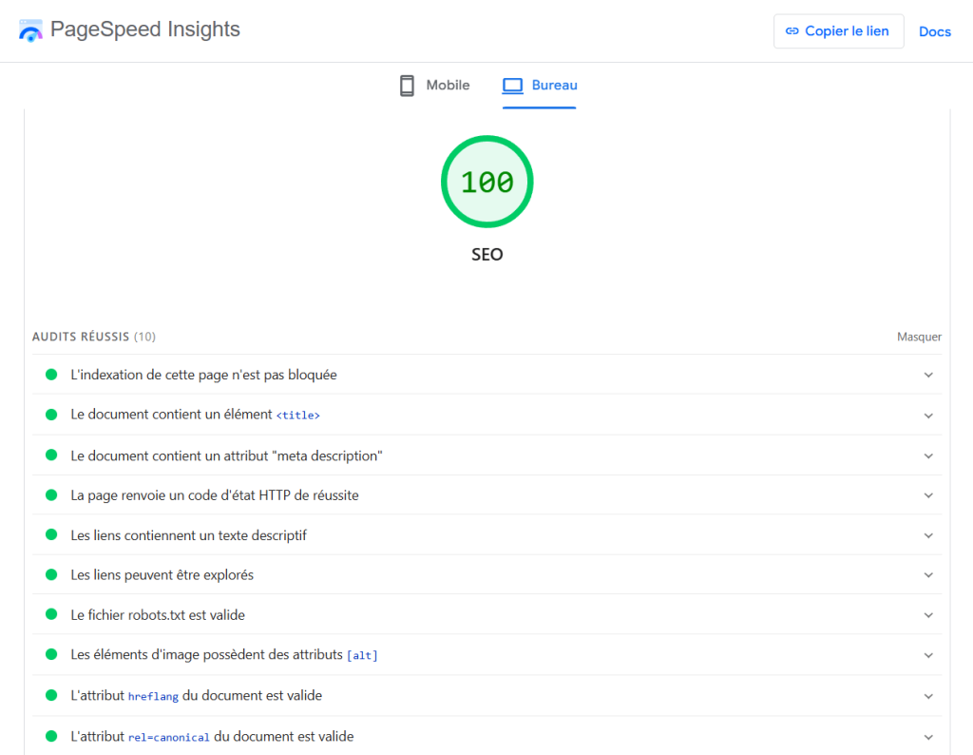The image size is (973, 755).
Task: Toggle the image alt attributes audit open
Action: click(x=928, y=654)
